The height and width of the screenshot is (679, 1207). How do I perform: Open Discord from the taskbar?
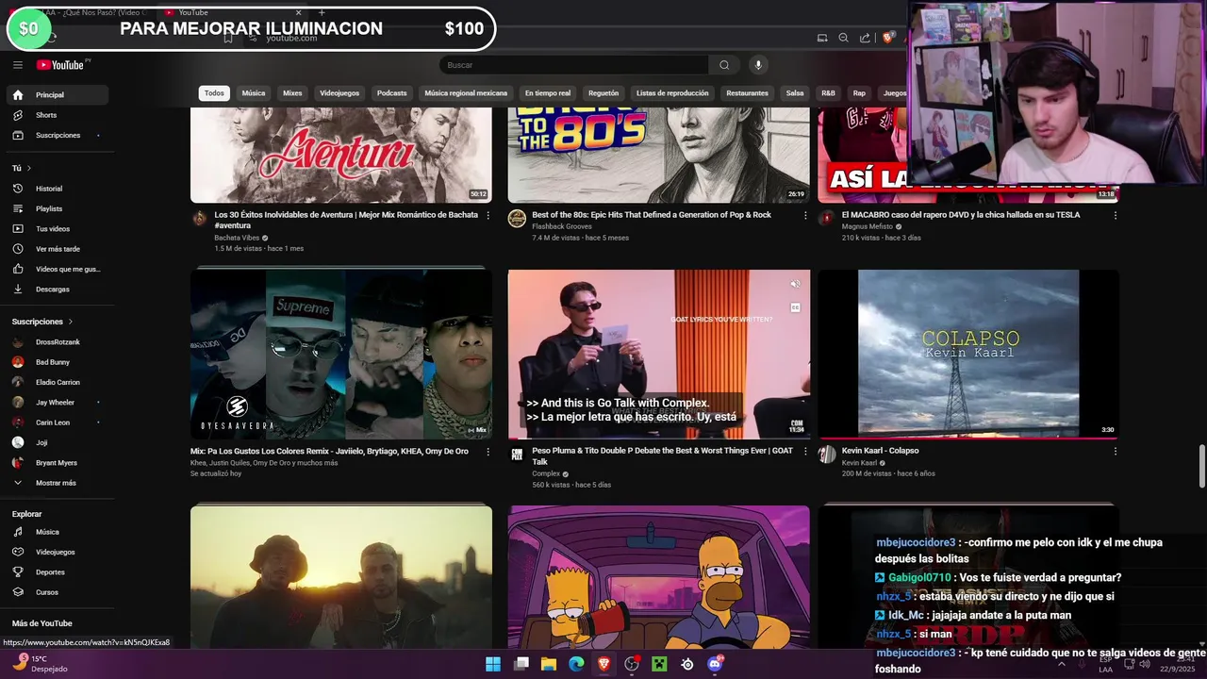[x=715, y=664]
